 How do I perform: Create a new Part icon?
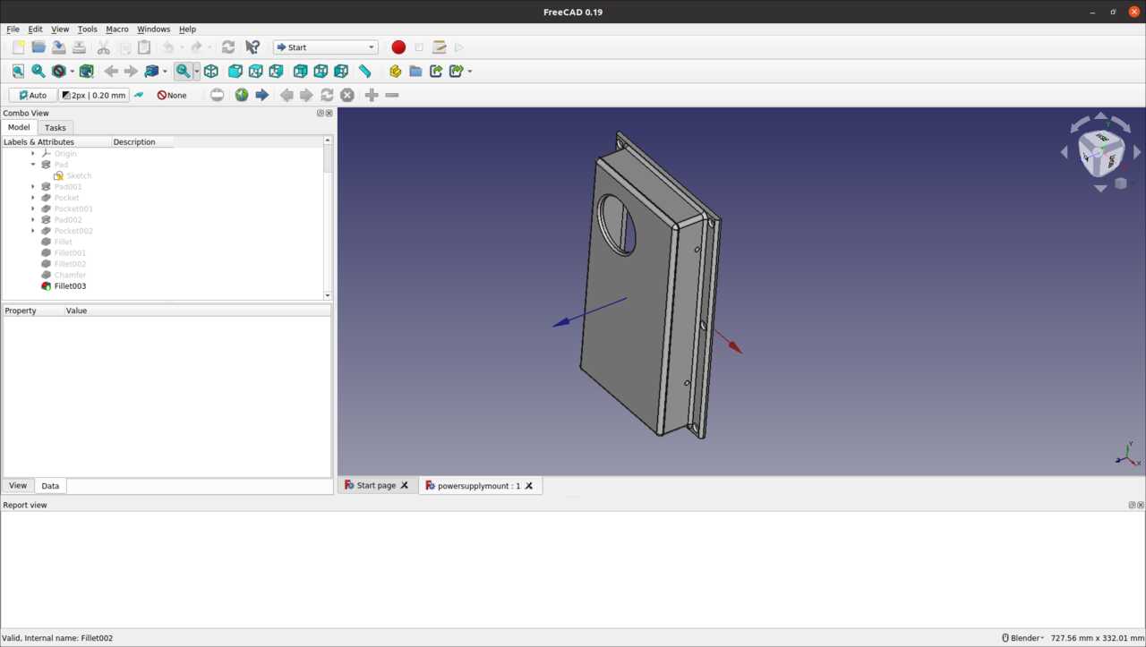pyautogui.click(x=395, y=71)
